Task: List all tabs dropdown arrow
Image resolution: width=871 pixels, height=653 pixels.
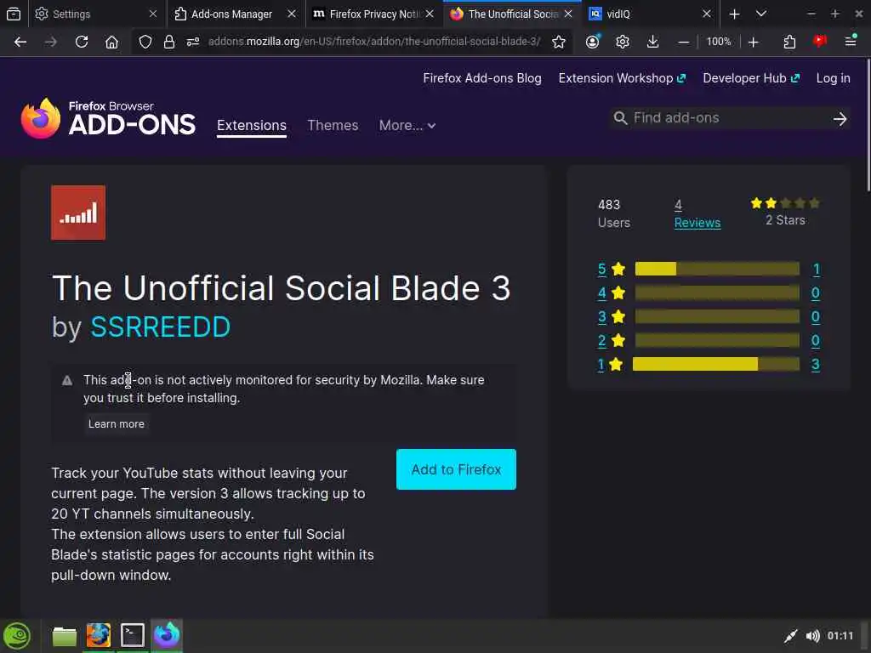Action: [761, 14]
